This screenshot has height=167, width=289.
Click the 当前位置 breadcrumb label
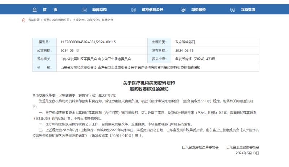pyautogui.click(x=35, y=20)
